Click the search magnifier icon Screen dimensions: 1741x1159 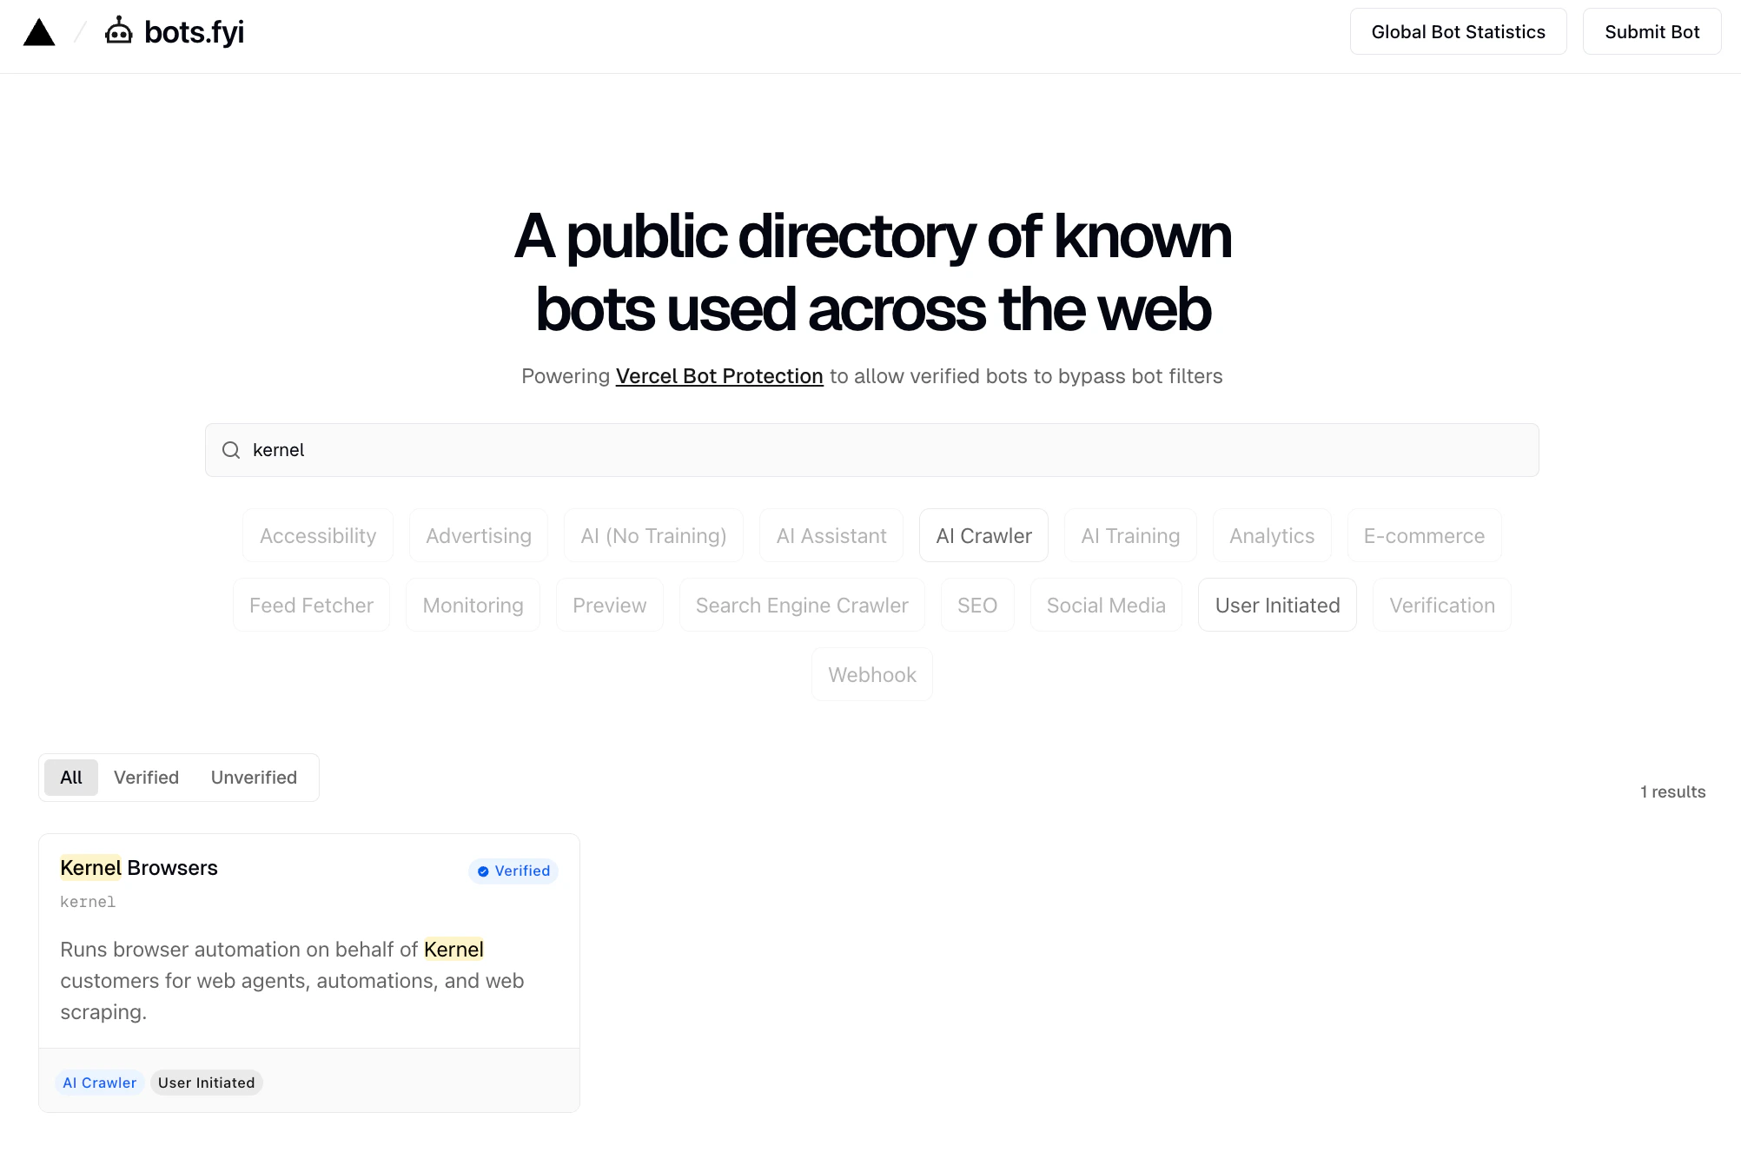coord(230,450)
